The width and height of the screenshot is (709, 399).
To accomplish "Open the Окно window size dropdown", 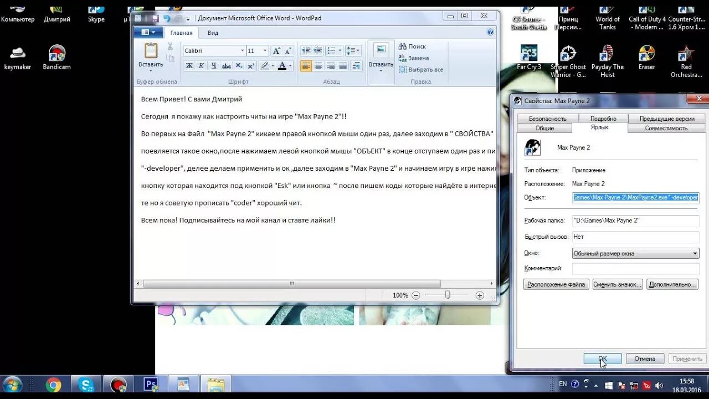I will [635, 253].
